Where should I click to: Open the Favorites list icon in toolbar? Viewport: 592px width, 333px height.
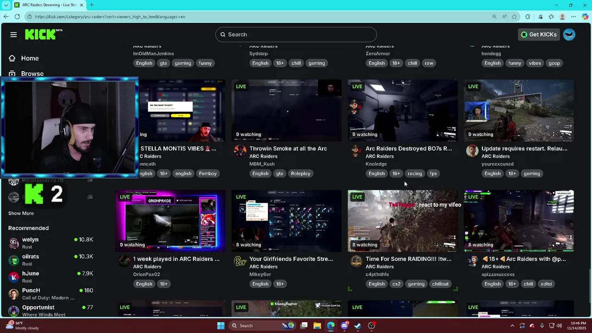(x=551, y=17)
